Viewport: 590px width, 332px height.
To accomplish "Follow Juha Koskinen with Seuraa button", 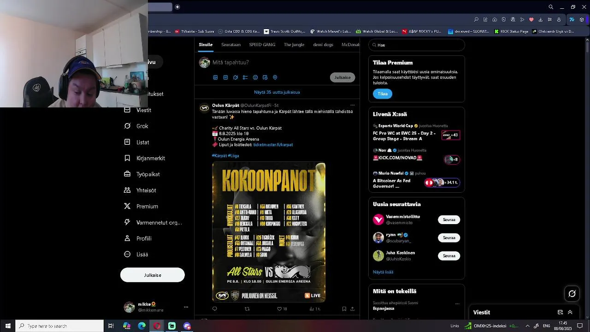I will [449, 256].
